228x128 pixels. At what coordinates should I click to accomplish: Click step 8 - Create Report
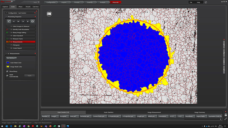[21, 48]
